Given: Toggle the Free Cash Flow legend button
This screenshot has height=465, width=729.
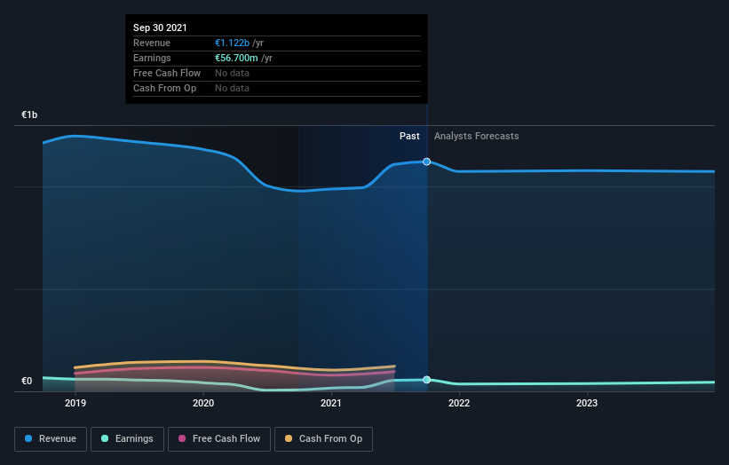Looking at the screenshot, I should coord(219,439).
